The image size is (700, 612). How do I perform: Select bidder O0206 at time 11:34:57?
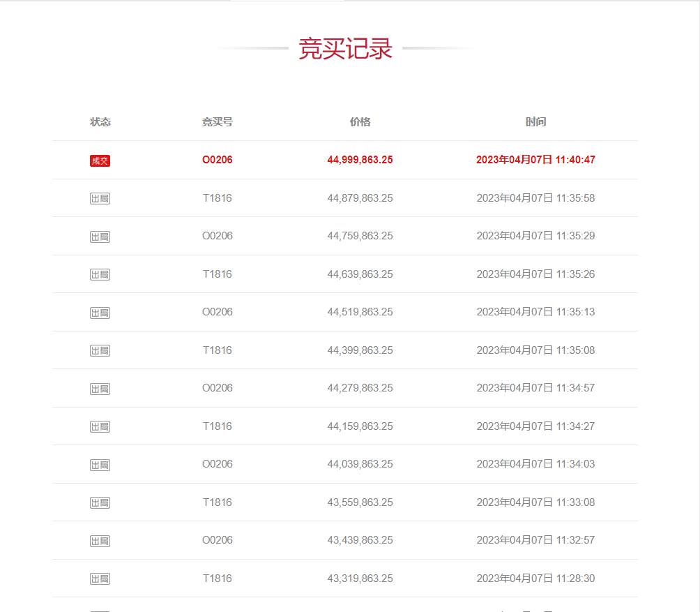(x=218, y=388)
